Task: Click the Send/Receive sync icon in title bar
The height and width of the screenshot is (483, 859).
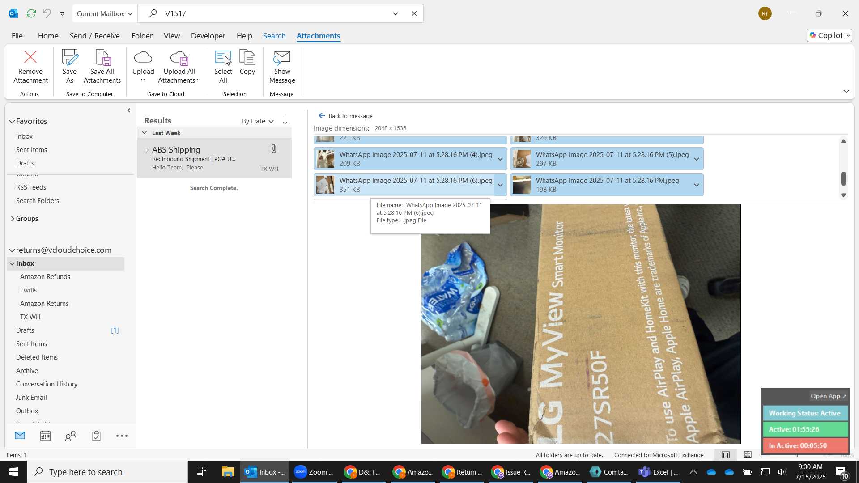Action: tap(31, 13)
